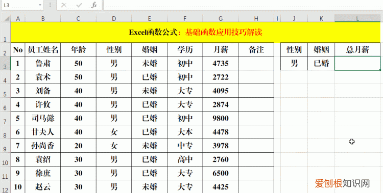Viewport: 383px width, 193px height.
Task: Click the '年龄' header cell
Action: (79, 50)
